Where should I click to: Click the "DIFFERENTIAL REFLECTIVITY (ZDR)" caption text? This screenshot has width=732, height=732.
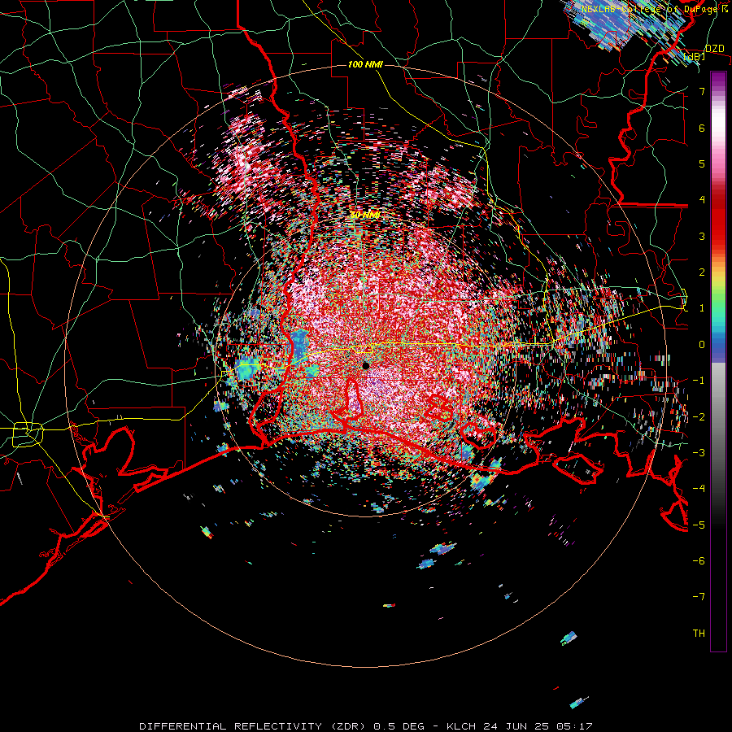254,726
